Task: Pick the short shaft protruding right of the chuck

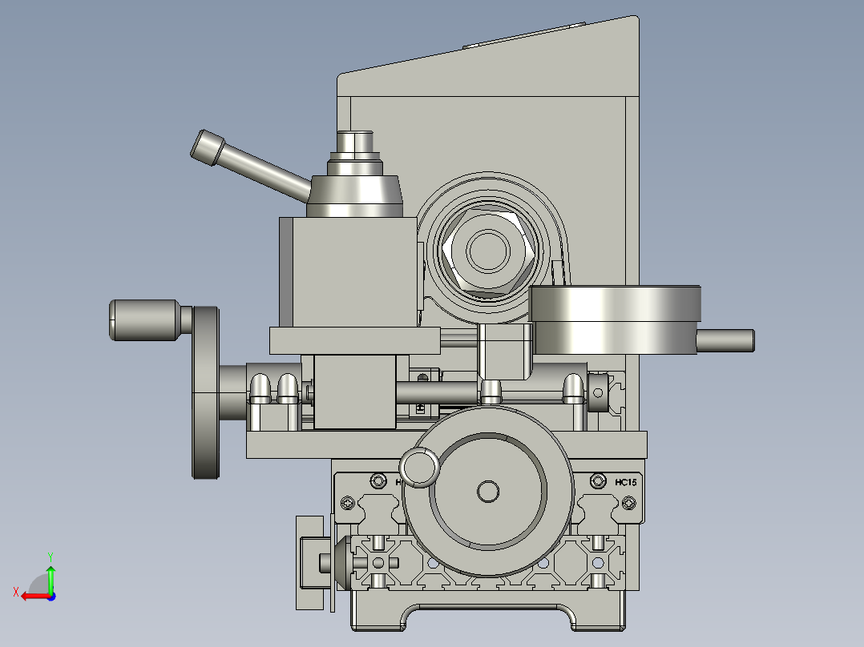Action: point(725,341)
